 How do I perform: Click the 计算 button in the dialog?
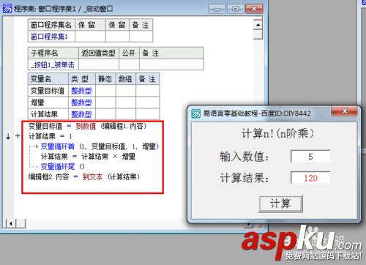click(x=280, y=204)
